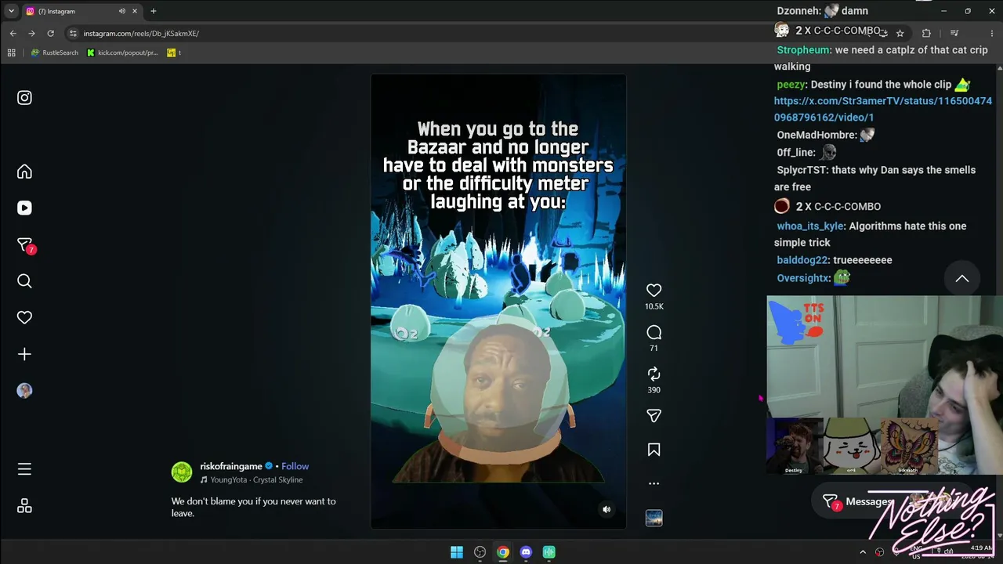Image resolution: width=1003 pixels, height=564 pixels.
Task: Open the More hamburger menu in sidebar
Action: (x=24, y=469)
